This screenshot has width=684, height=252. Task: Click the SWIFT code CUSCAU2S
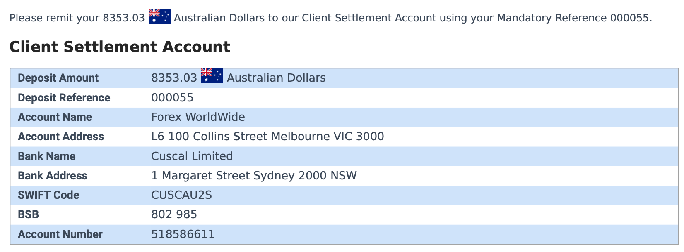tap(181, 195)
